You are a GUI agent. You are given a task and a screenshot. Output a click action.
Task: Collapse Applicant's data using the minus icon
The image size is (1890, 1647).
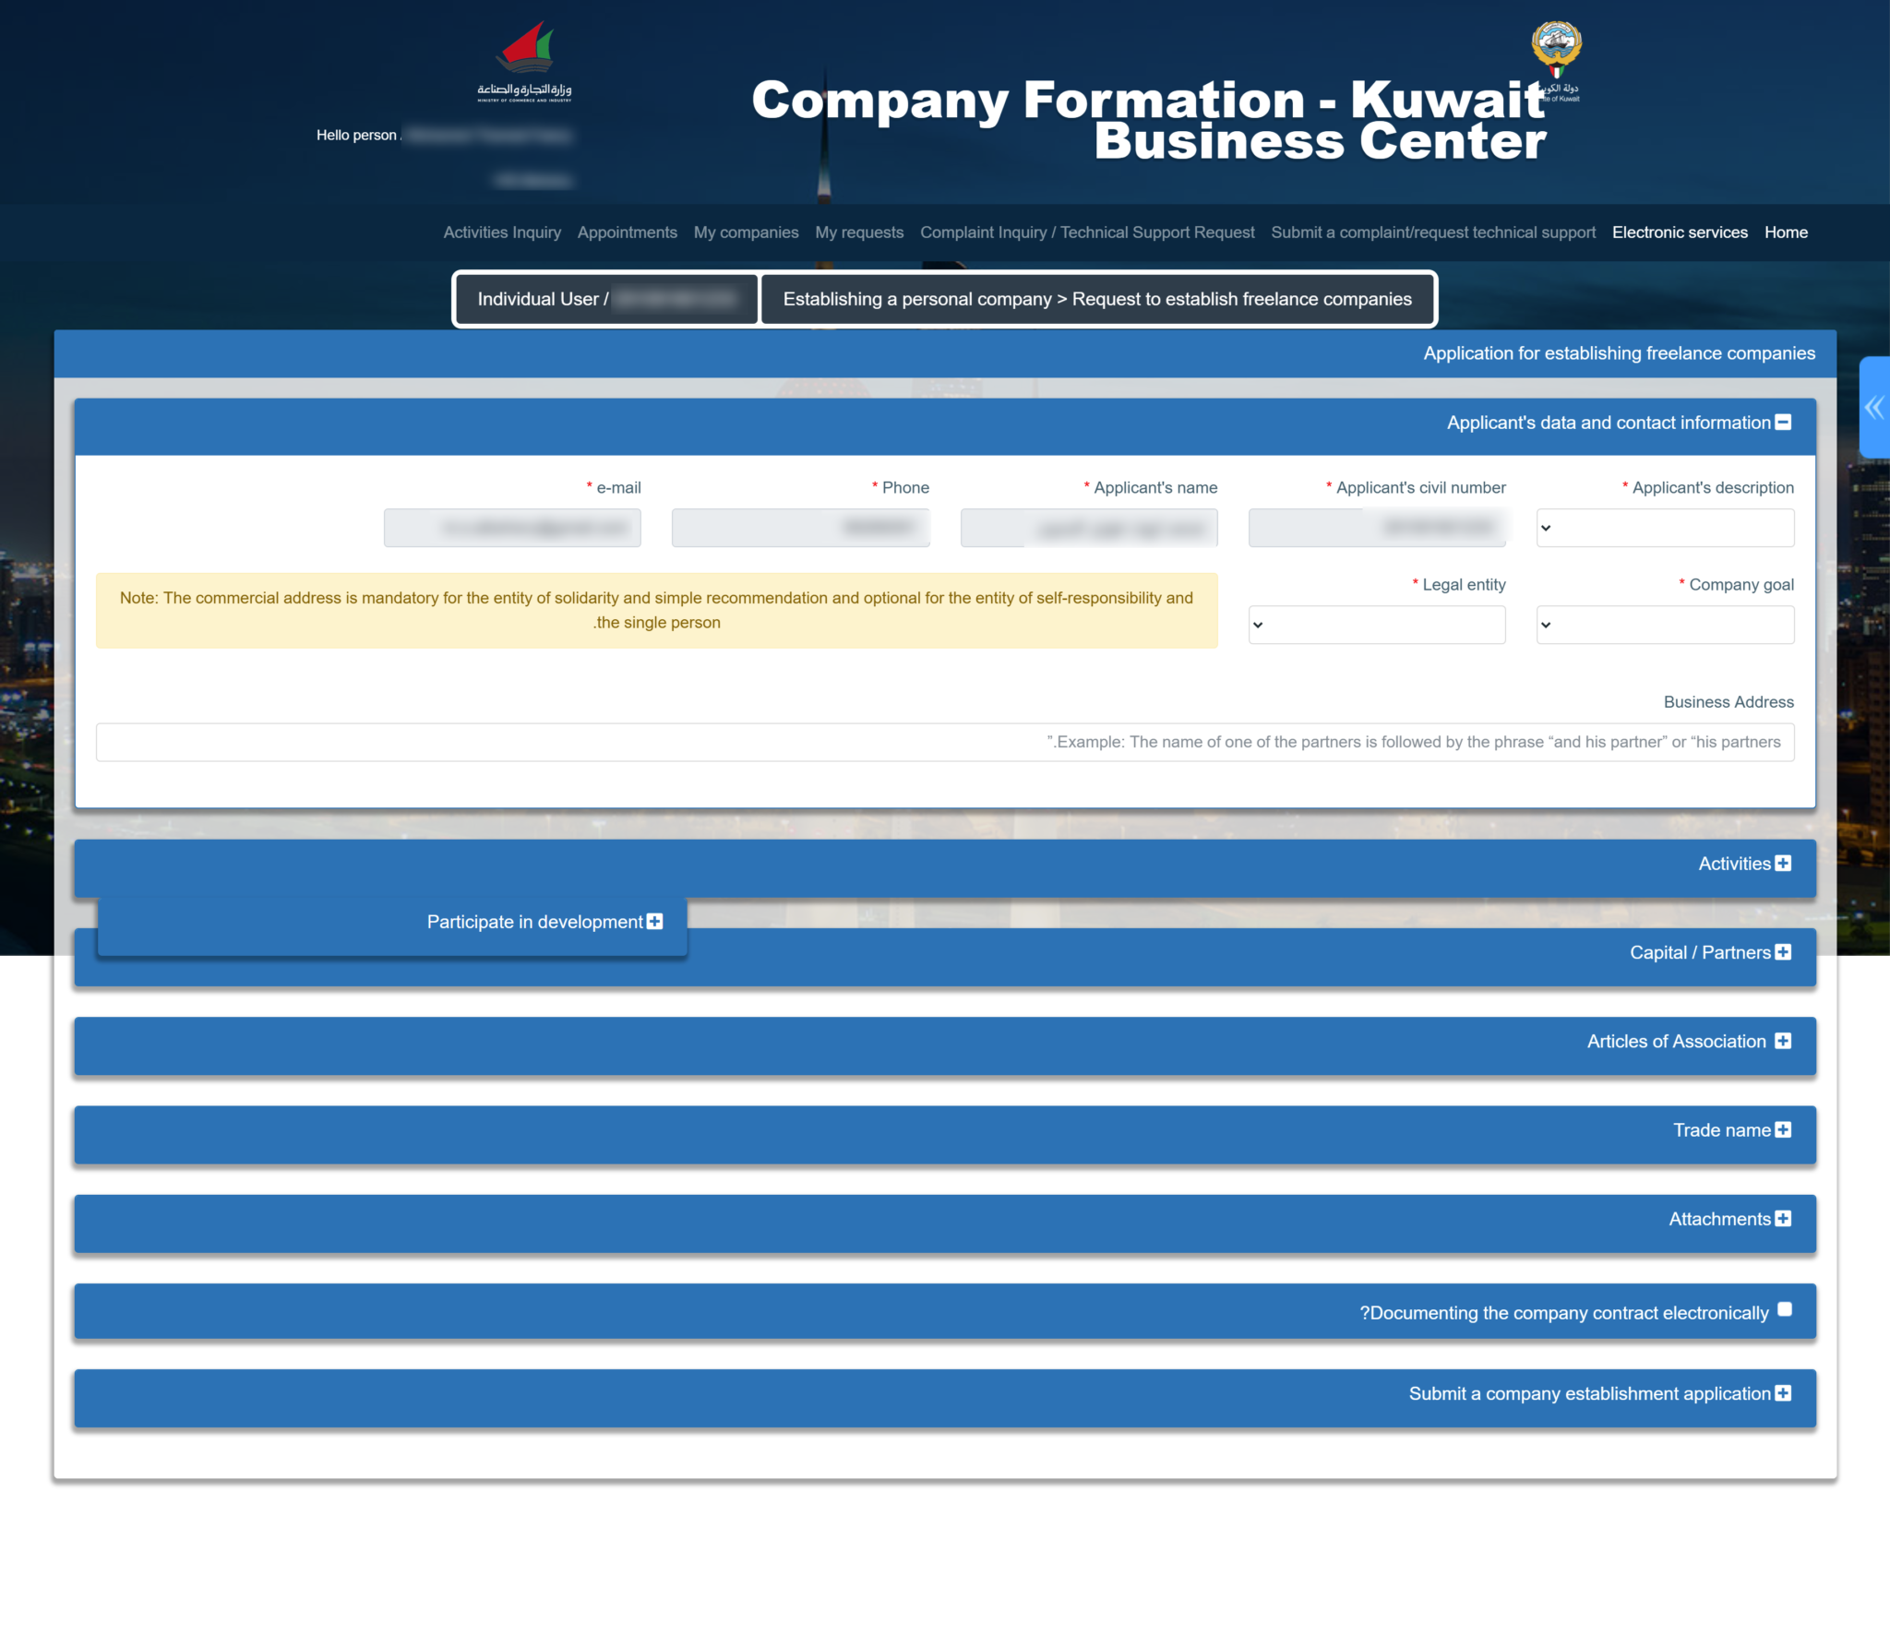(x=1784, y=422)
